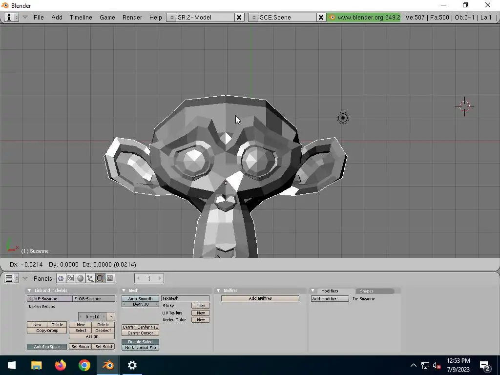500x375 pixels.
Task: Switch to the Shapes tab
Action: pos(366,291)
